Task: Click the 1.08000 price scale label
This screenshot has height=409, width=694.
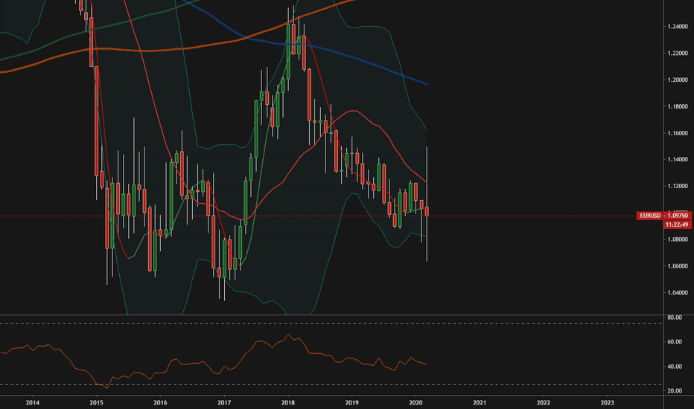Action: [x=678, y=239]
